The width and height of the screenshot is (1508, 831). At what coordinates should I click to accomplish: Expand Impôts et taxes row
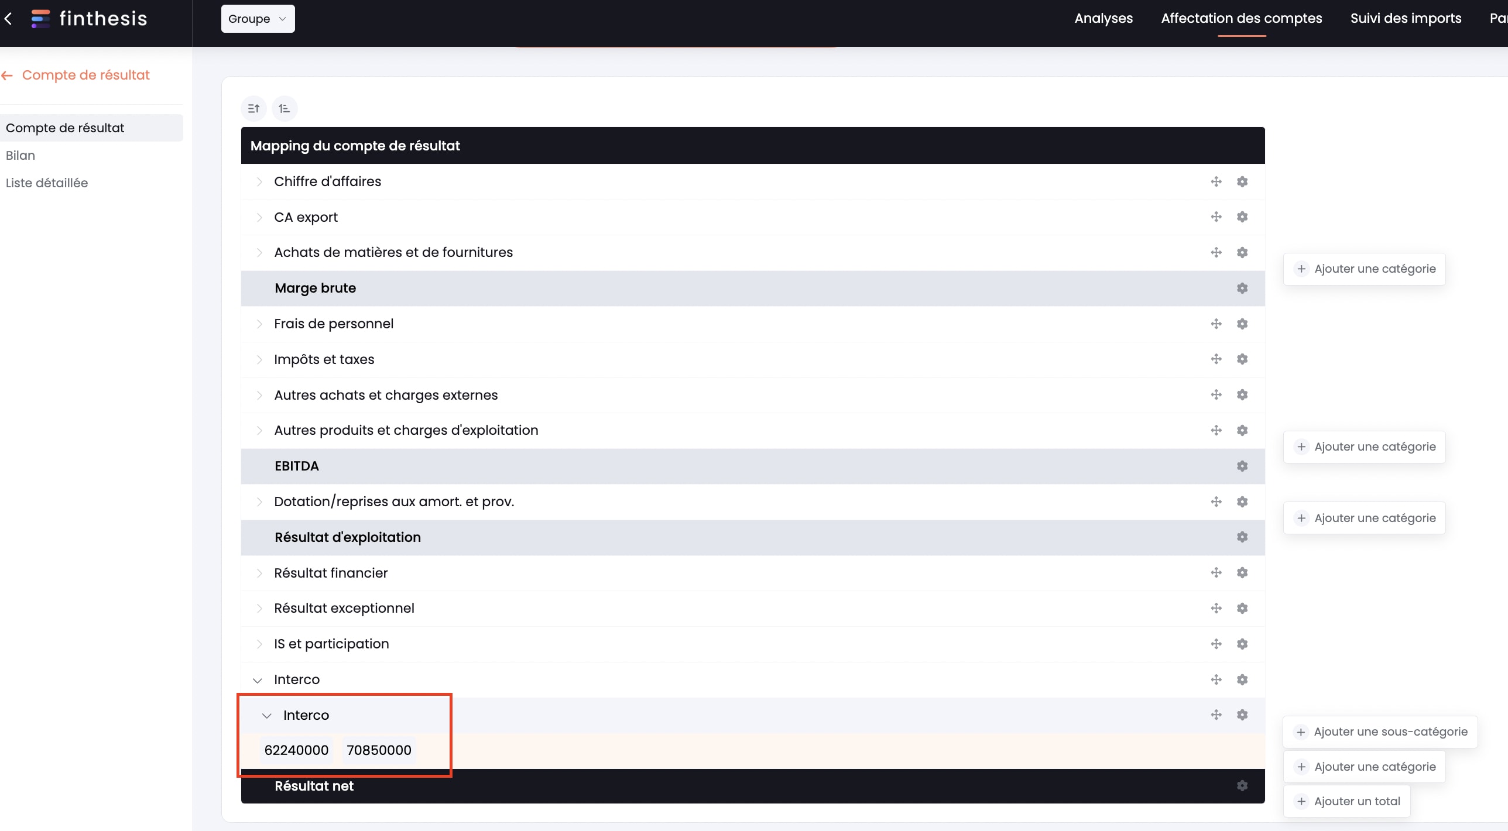click(259, 359)
